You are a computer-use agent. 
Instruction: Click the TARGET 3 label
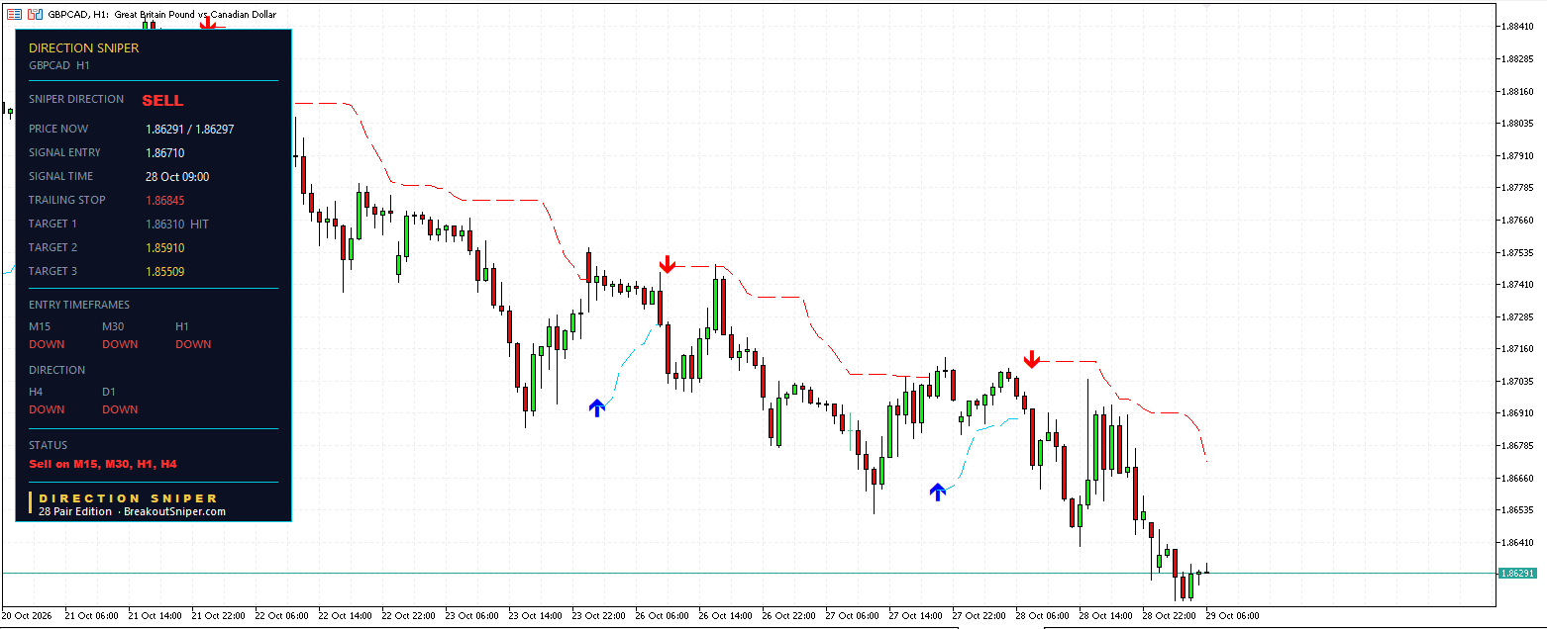(x=52, y=271)
